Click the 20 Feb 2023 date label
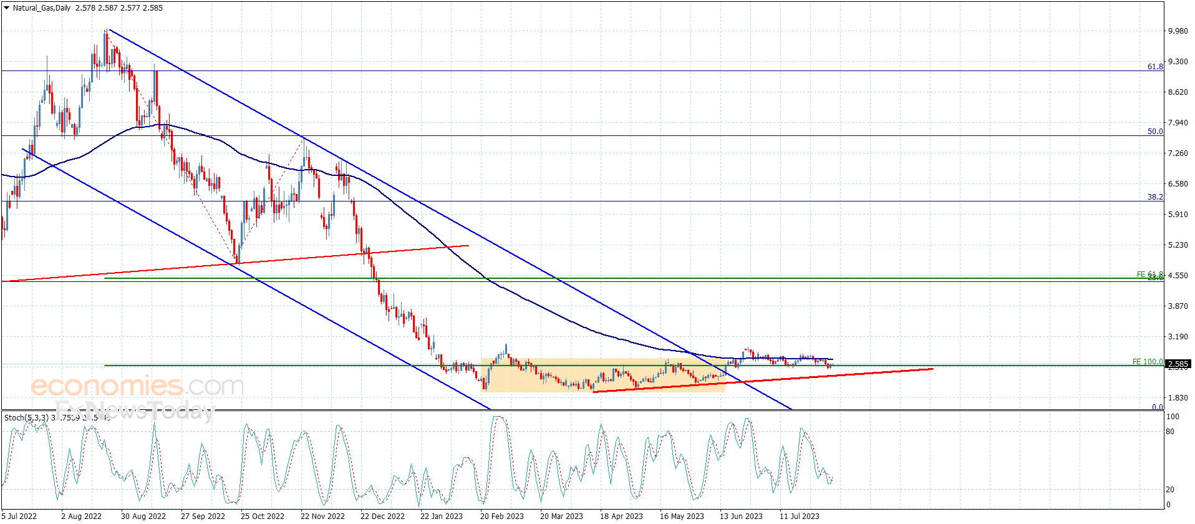 tap(502, 517)
